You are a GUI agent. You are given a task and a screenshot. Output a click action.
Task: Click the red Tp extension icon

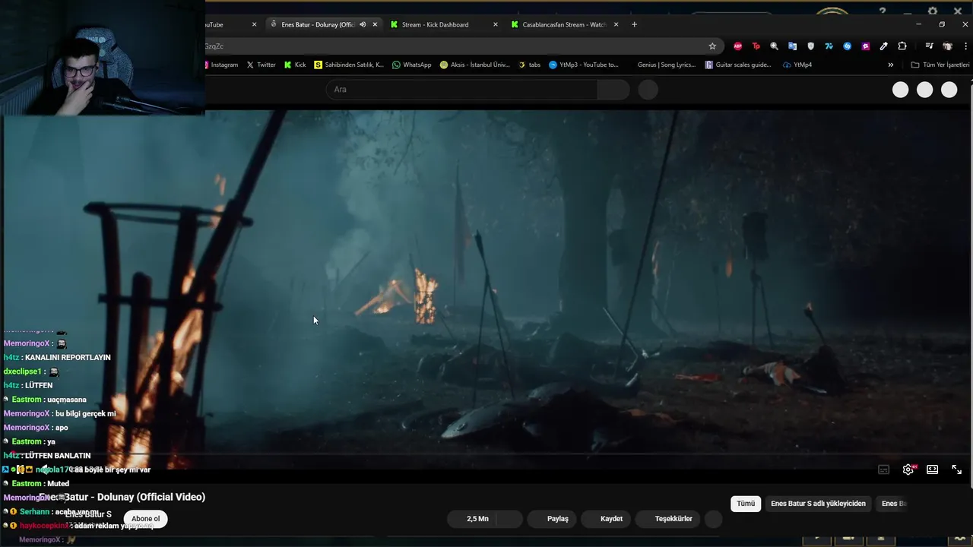click(x=756, y=46)
